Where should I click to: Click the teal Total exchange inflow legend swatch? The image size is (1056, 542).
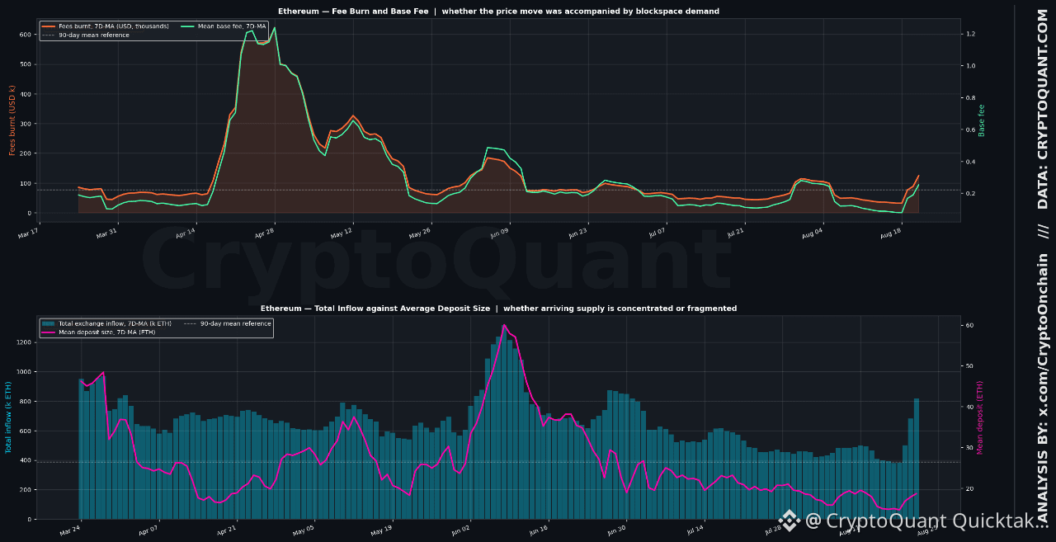point(49,323)
